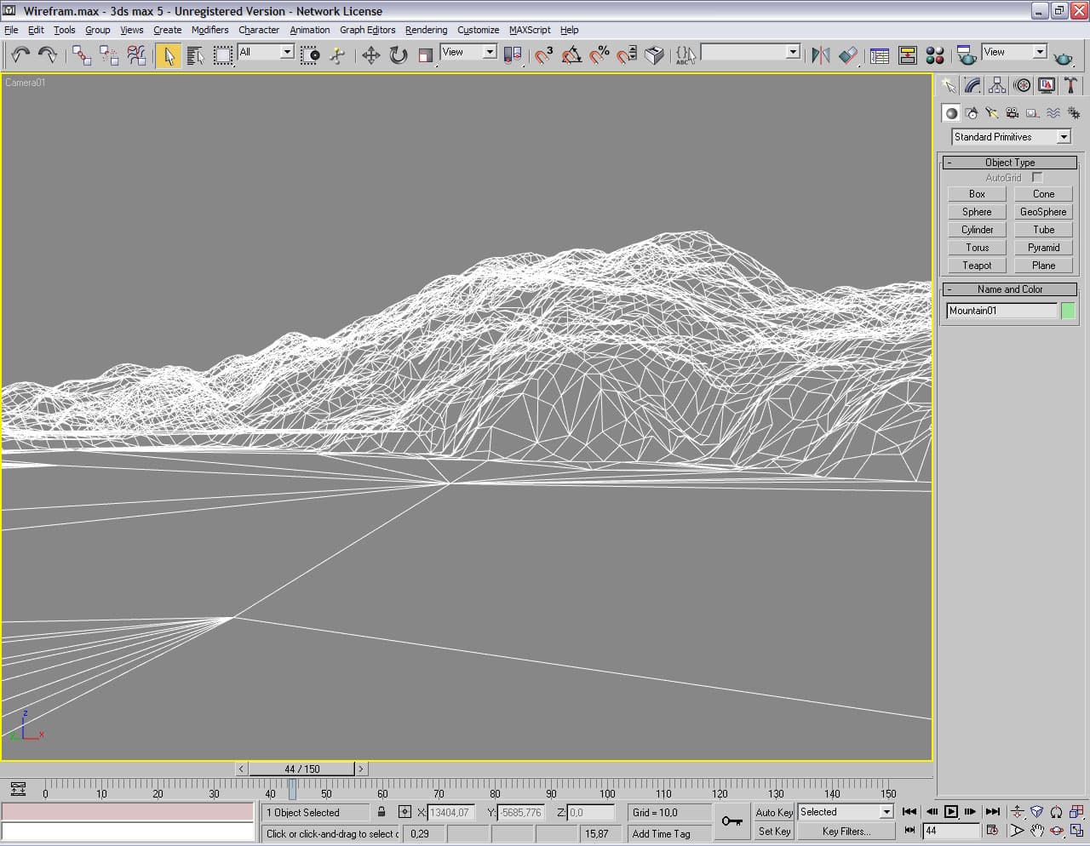Click the Teapot primitive button
1090x846 pixels.
[977, 266]
